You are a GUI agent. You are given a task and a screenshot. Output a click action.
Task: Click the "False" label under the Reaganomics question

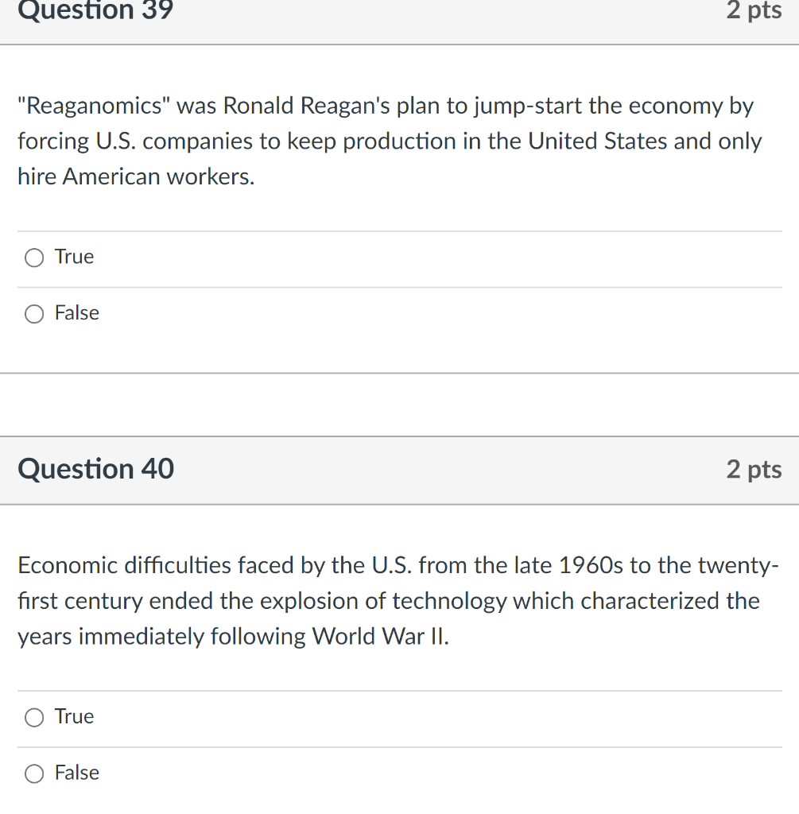(77, 313)
